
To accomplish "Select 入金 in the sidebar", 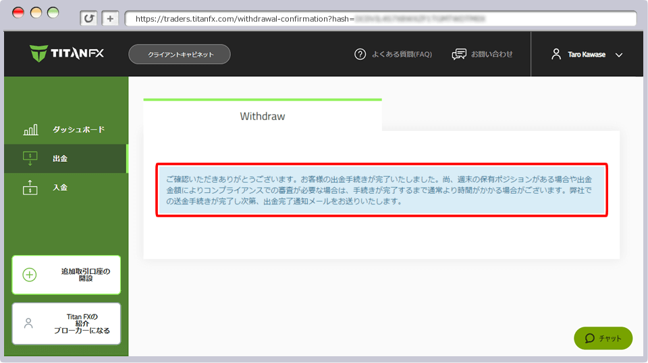I will coord(60,188).
